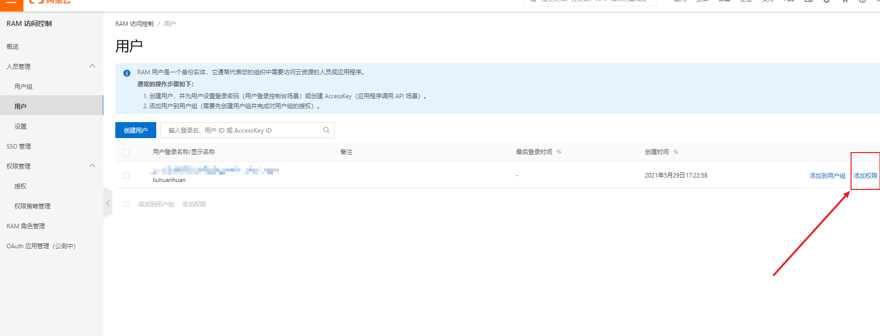Click the 用户登录名称/显示名称 column header

pos(184,152)
